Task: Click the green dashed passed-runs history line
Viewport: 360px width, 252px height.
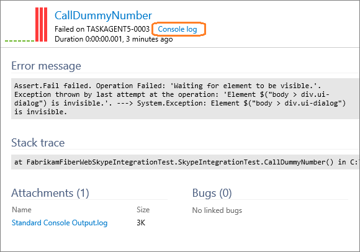Action: tap(19, 41)
